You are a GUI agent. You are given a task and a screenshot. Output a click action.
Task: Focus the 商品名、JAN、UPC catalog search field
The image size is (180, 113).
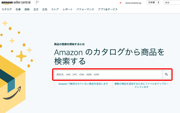click(108, 75)
